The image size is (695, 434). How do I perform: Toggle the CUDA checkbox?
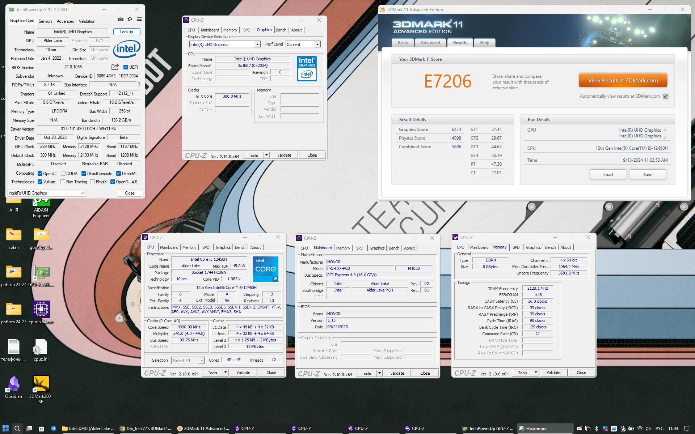pyautogui.click(x=63, y=174)
